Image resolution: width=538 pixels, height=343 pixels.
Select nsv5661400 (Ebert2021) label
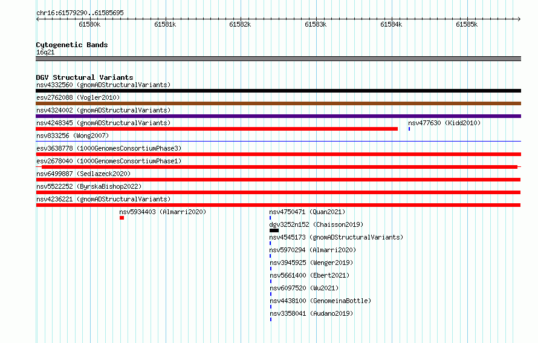click(x=310, y=275)
